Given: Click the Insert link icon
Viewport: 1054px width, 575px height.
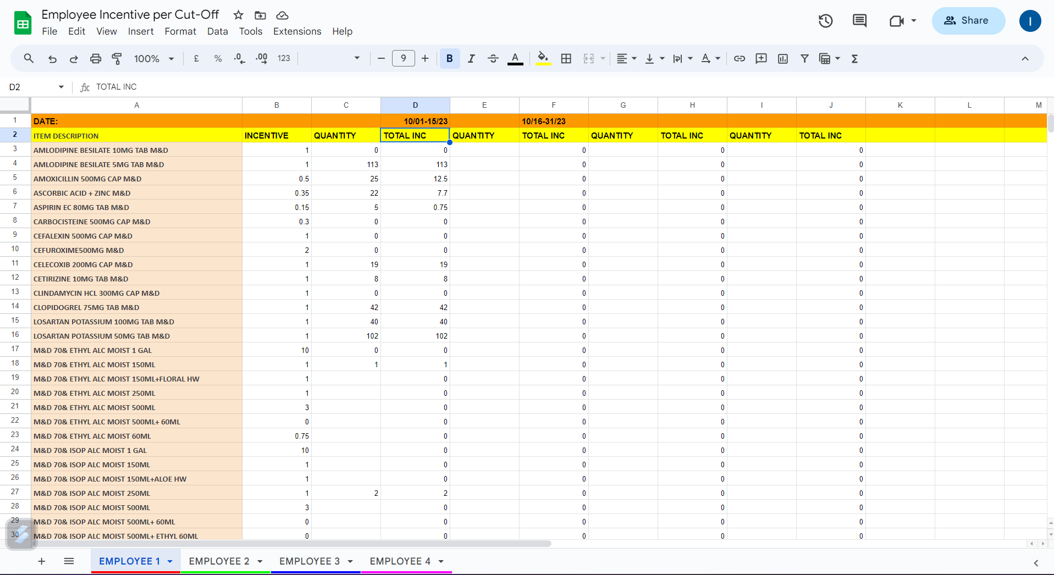Looking at the screenshot, I should pyautogui.click(x=740, y=58).
